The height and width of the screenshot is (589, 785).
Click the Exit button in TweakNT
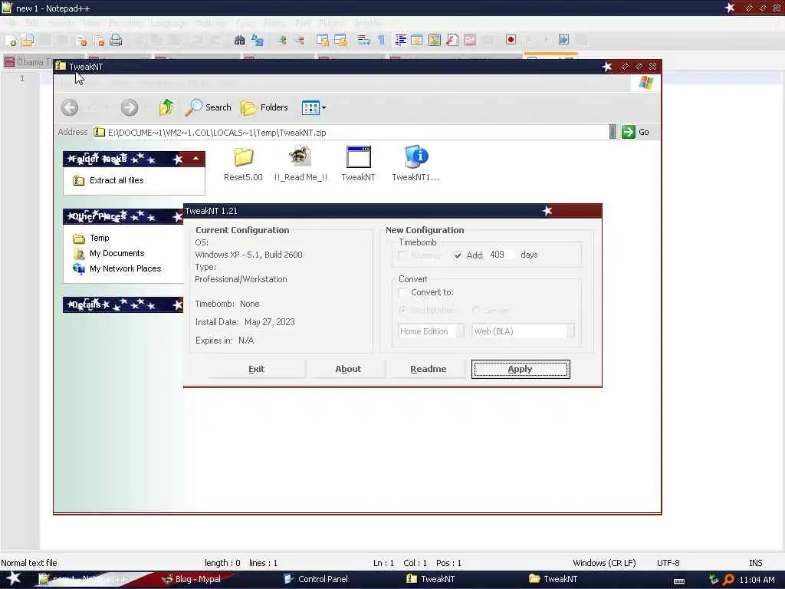click(256, 369)
